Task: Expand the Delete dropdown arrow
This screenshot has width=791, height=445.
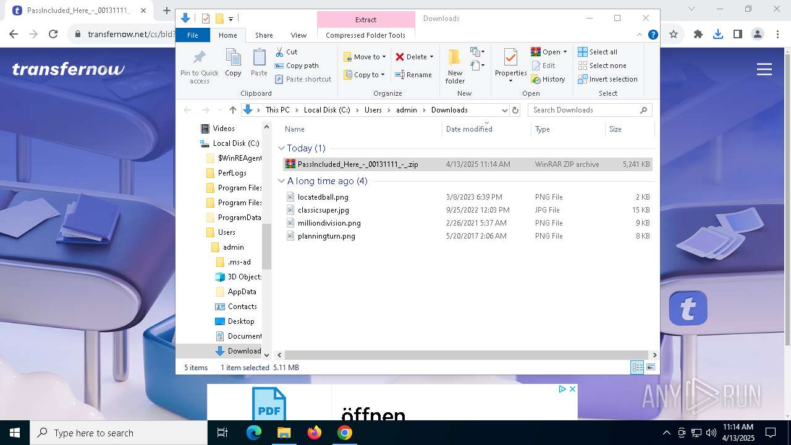Action: coord(431,57)
